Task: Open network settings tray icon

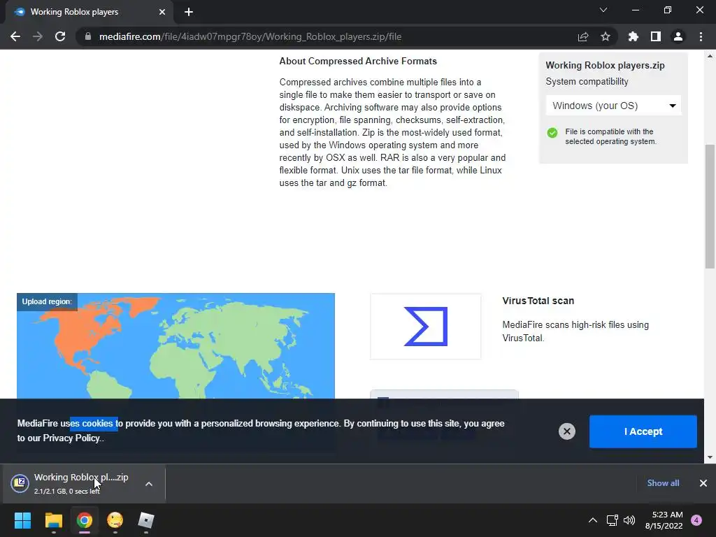Action: pyautogui.click(x=612, y=520)
